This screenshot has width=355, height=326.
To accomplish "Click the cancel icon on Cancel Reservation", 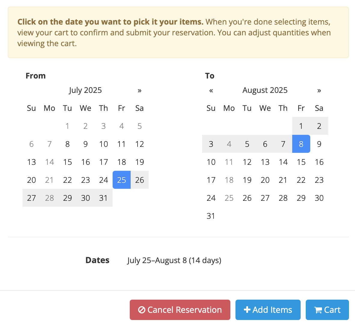I will [142, 310].
